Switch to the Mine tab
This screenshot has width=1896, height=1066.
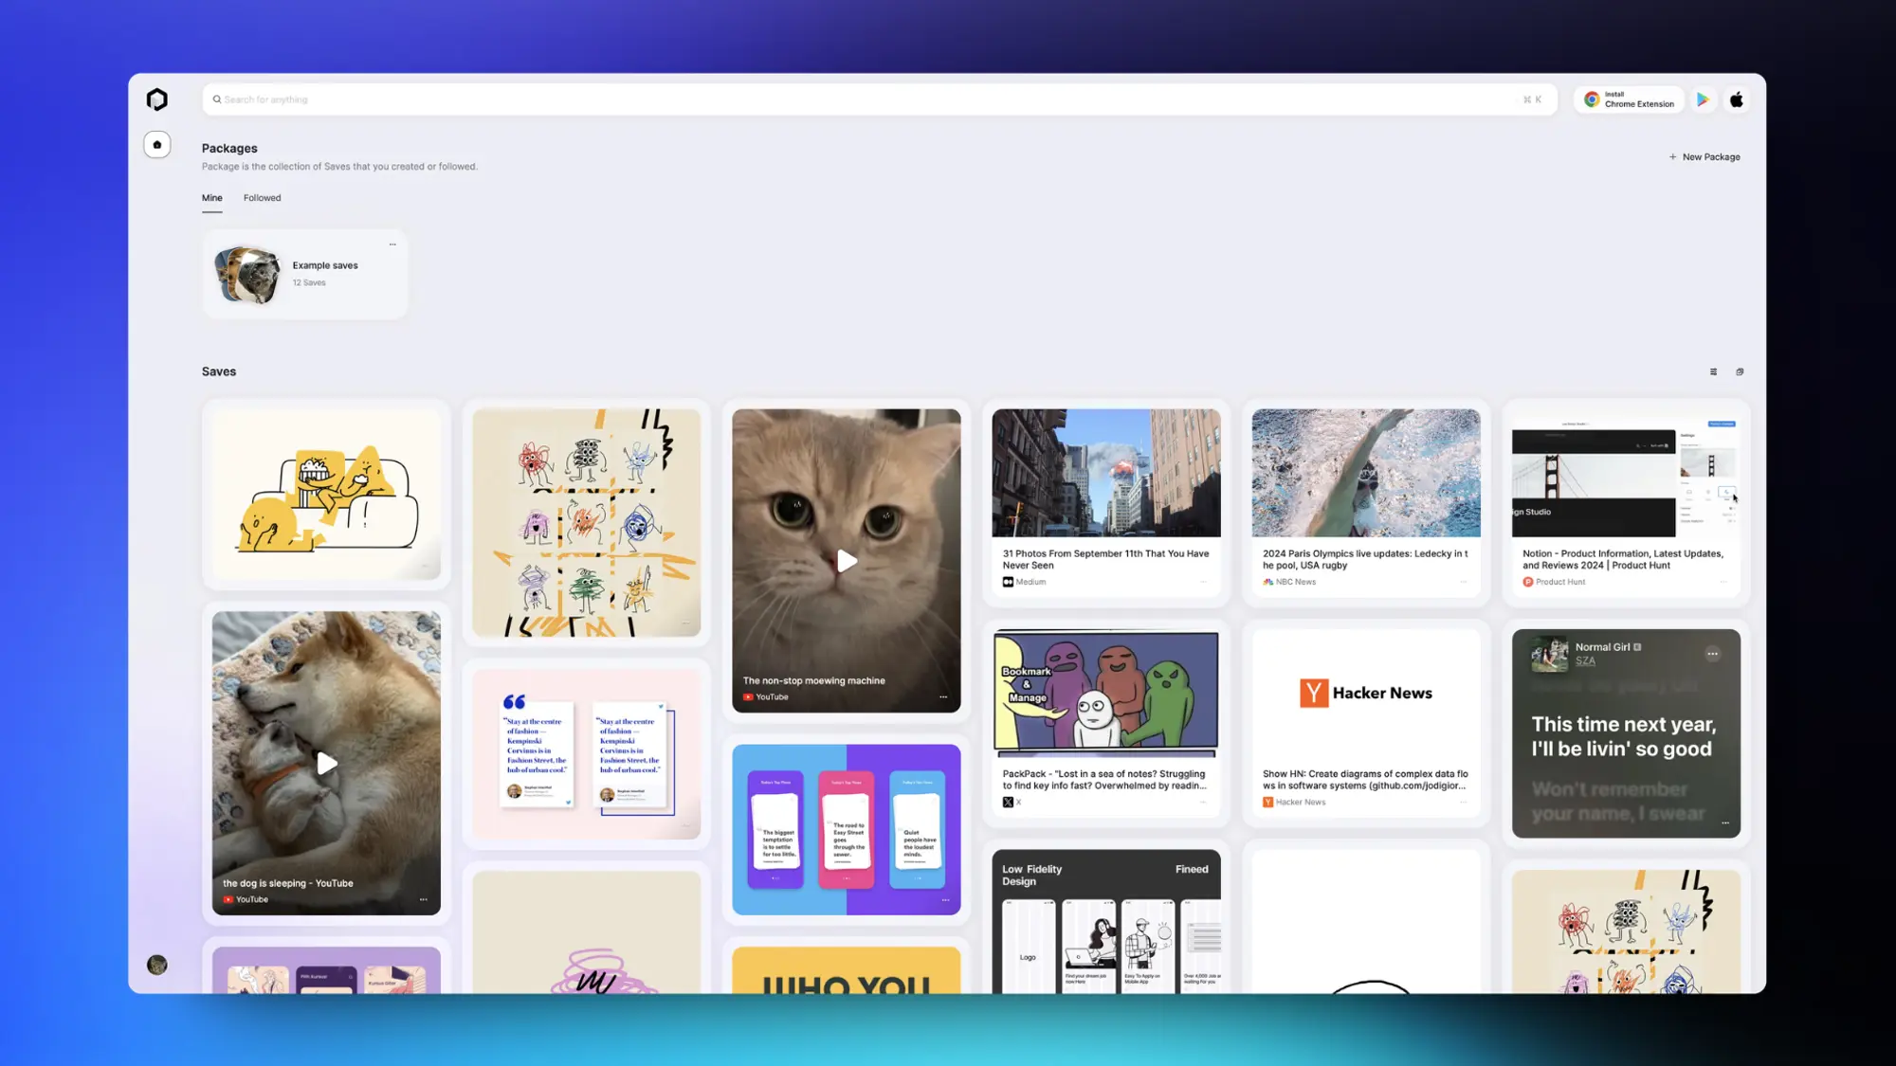[x=212, y=198]
